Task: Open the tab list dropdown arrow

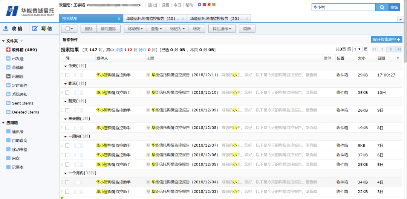Action: point(400,20)
